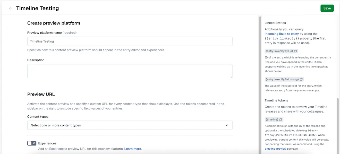This screenshot has width=340, height=154.
Task: Open the Learn more link for Experiences
Action: [x=133, y=149]
